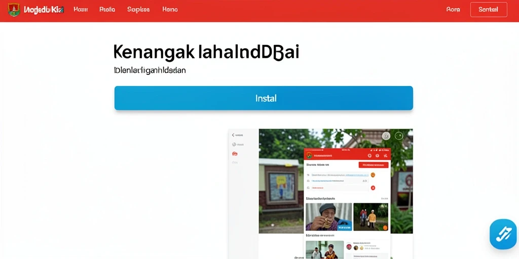This screenshot has width=519, height=259.
Task: Click the red badge icon beside the list row
Action: (x=373, y=188)
